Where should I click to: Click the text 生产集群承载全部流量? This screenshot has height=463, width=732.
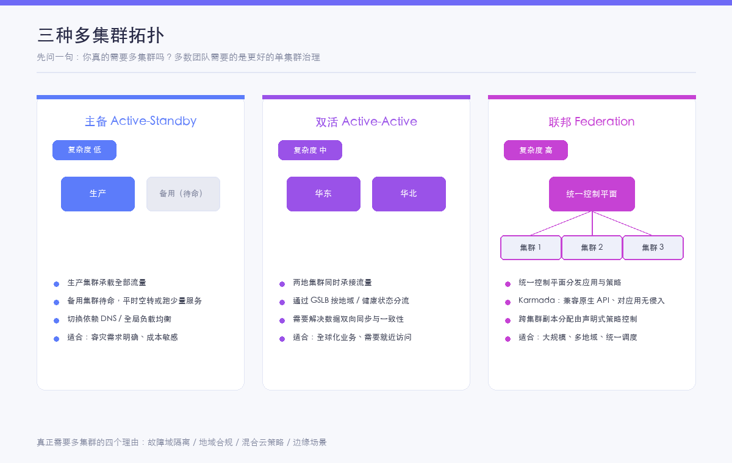pos(107,283)
